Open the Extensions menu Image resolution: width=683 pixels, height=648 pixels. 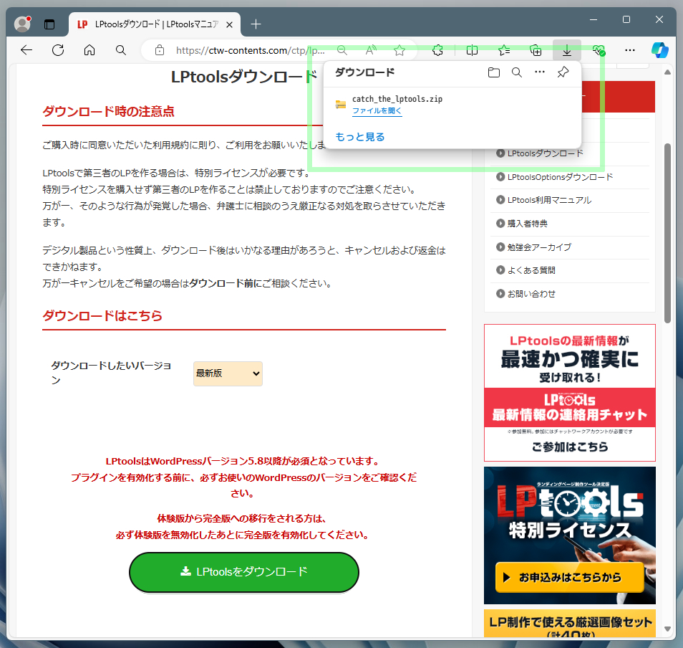tap(437, 50)
